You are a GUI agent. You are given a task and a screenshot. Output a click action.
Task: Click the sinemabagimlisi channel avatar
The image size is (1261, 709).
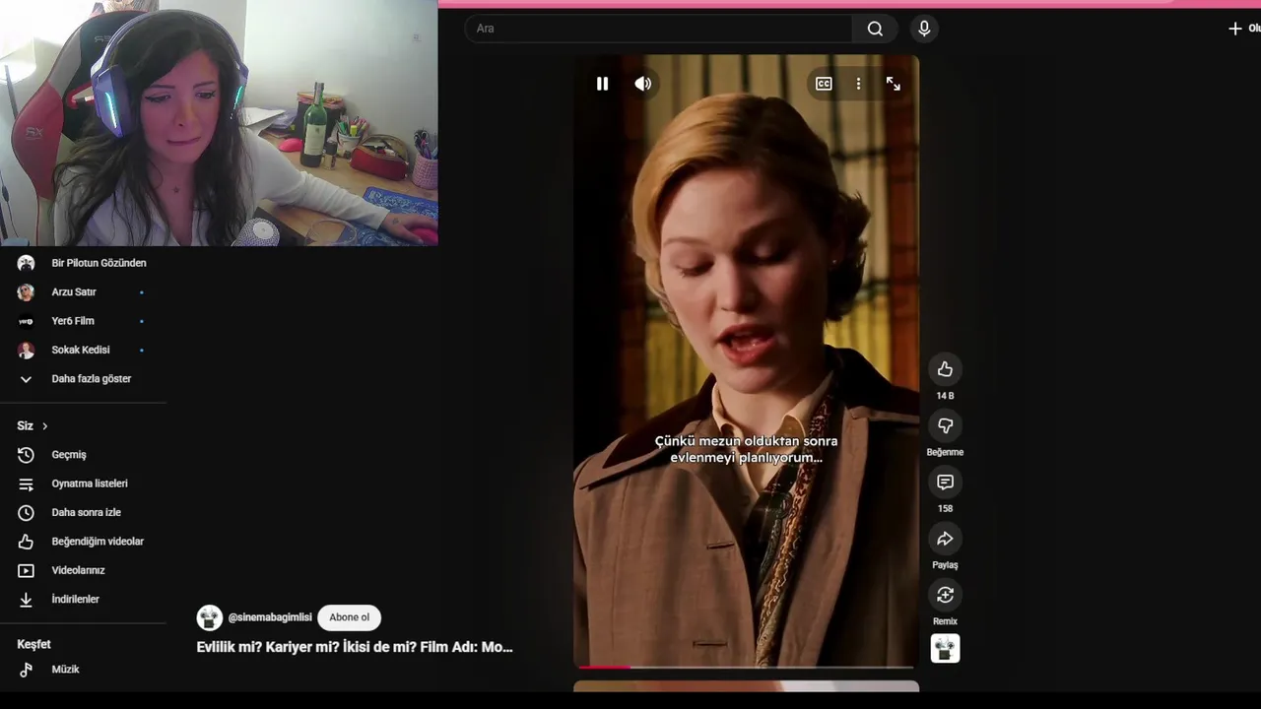[210, 617]
